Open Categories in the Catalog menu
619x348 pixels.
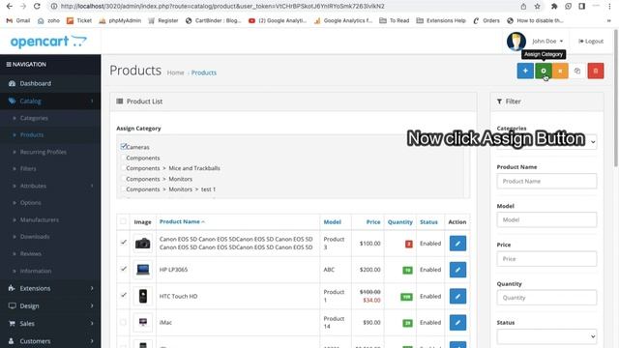point(34,118)
